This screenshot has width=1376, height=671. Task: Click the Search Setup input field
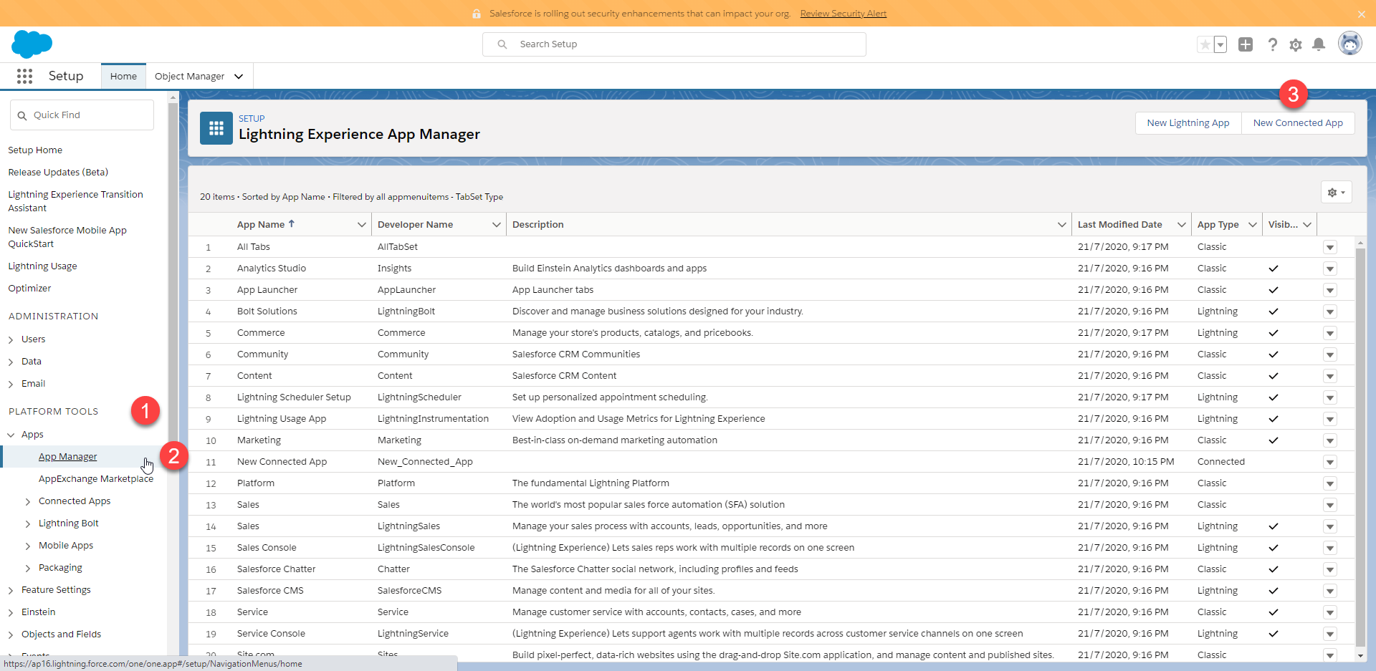674,44
